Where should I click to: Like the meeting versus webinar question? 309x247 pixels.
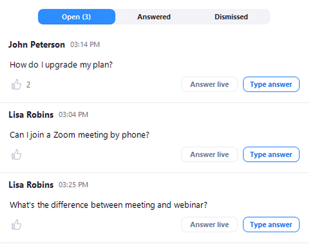tap(16, 224)
